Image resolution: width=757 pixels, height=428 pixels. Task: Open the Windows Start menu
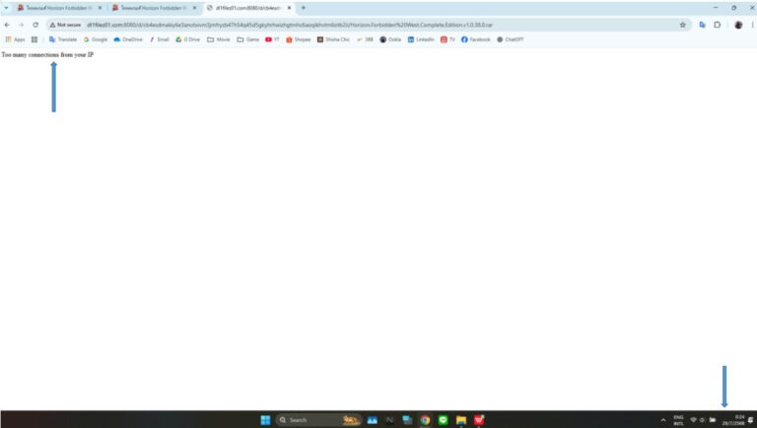265,419
